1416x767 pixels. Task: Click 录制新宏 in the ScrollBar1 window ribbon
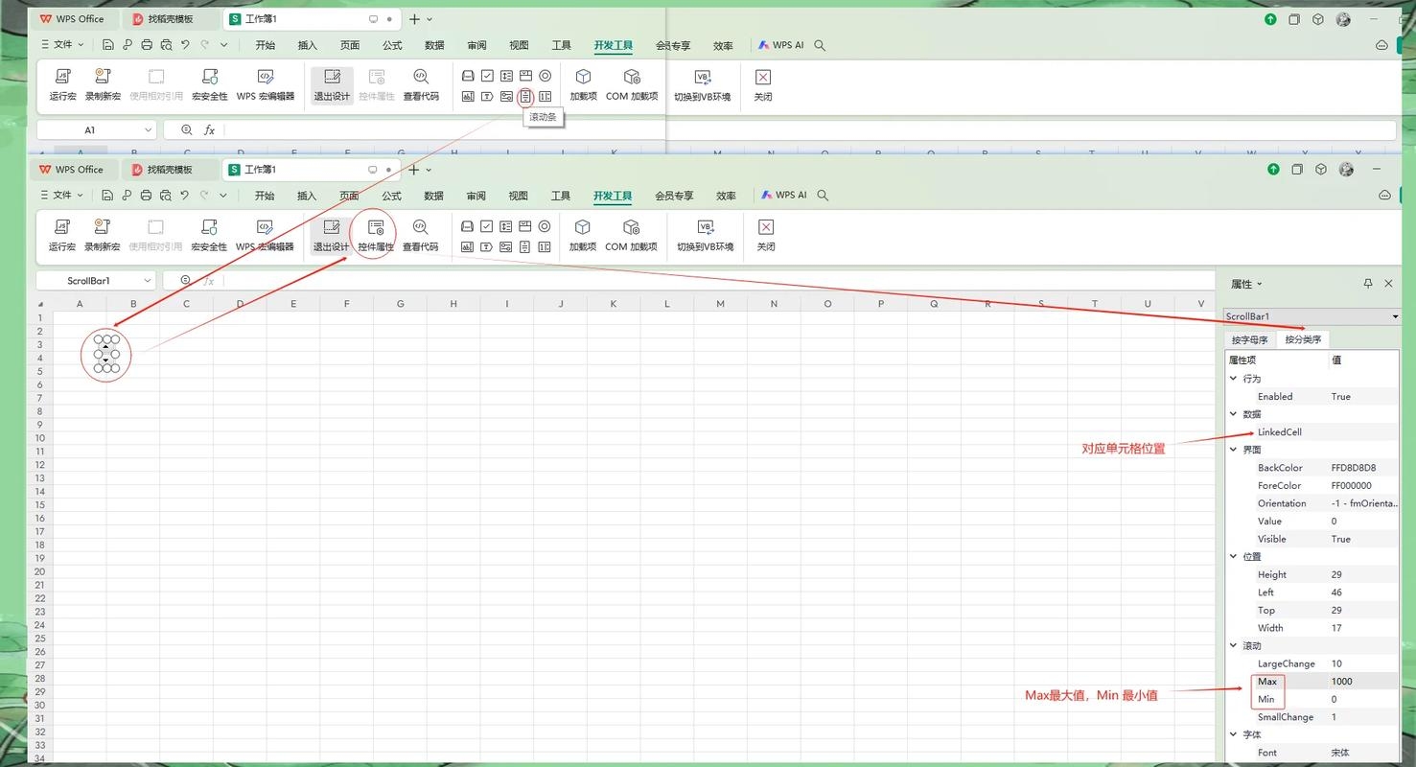[102, 233]
